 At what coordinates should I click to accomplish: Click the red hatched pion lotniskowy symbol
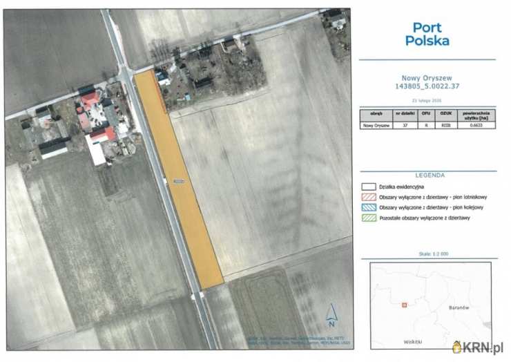[367, 197]
